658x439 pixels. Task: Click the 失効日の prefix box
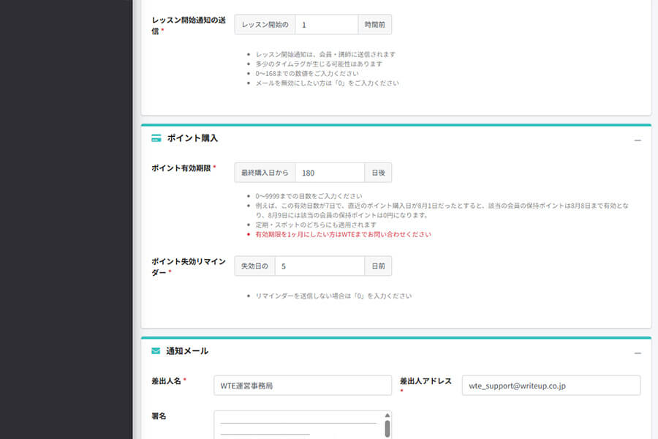pyautogui.click(x=254, y=266)
